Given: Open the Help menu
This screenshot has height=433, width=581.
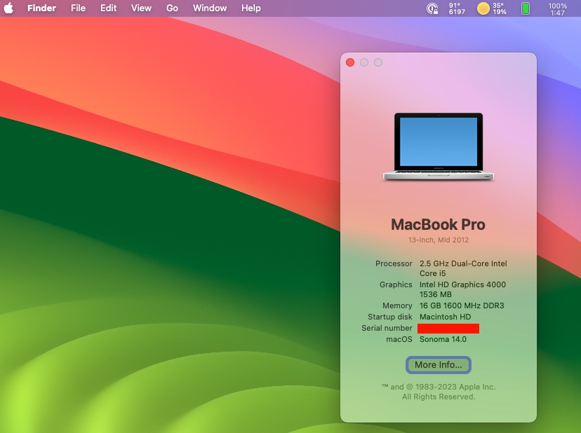Looking at the screenshot, I should point(251,8).
